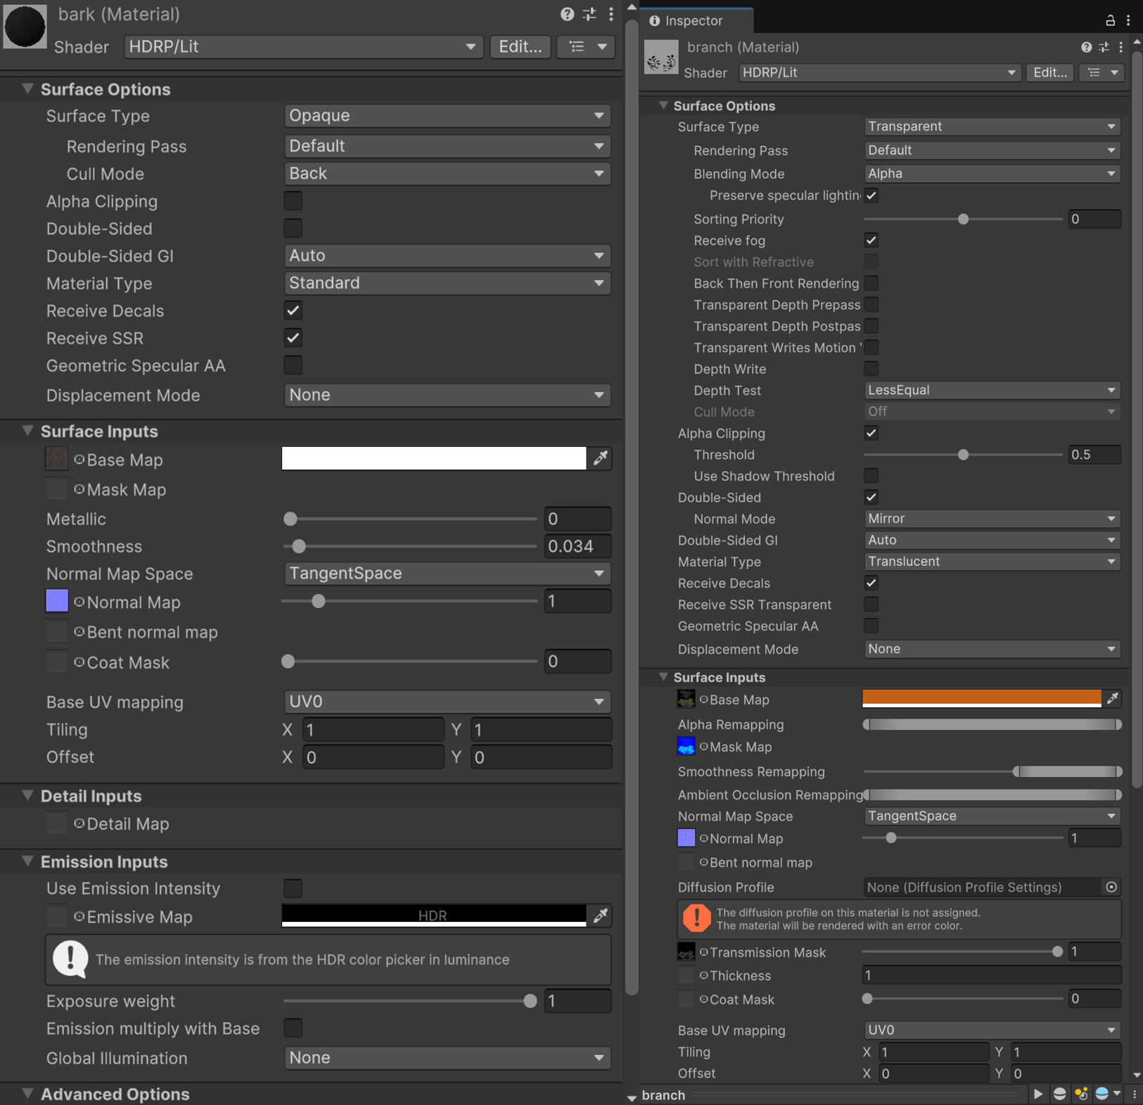The width and height of the screenshot is (1143, 1105).
Task: Pick a branch Base Map color with eyedropper
Action: click(1112, 699)
